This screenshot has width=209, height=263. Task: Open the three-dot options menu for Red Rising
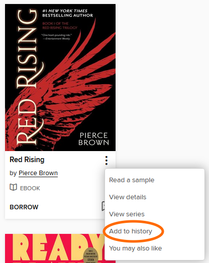click(x=107, y=161)
